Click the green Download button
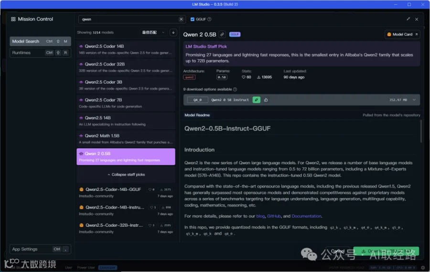Image resolution: width=430 pixels, height=272 pixels. [x=386, y=251]
